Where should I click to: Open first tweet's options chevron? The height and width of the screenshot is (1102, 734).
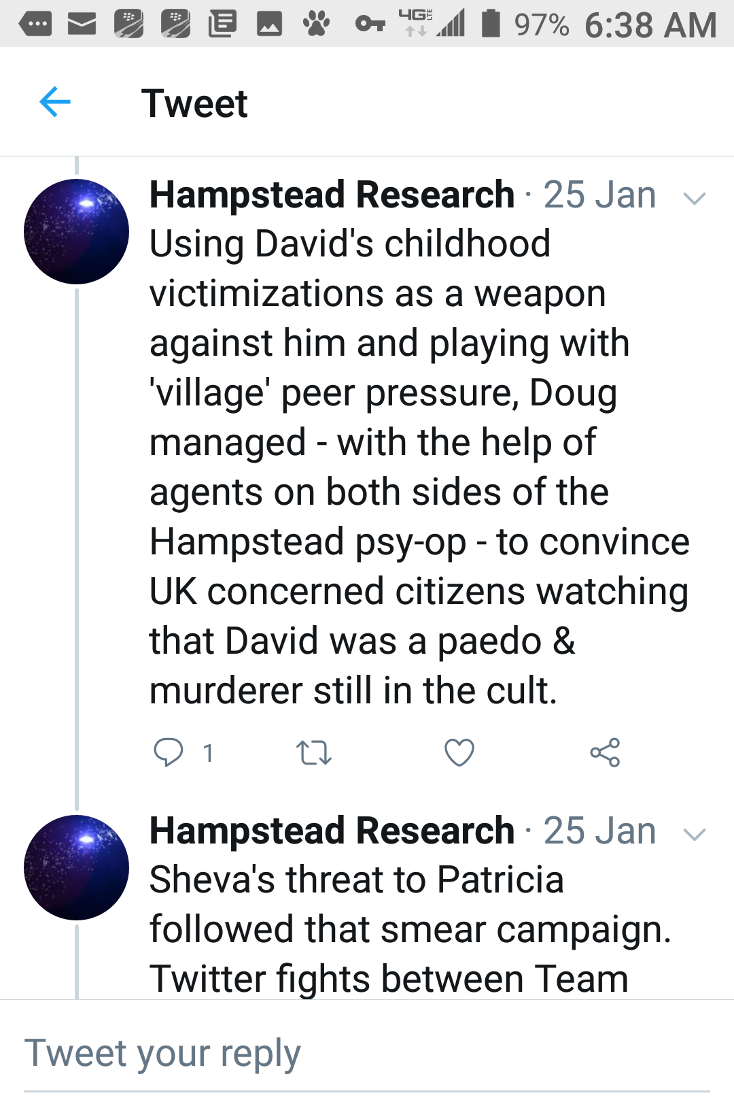point(694,198)
